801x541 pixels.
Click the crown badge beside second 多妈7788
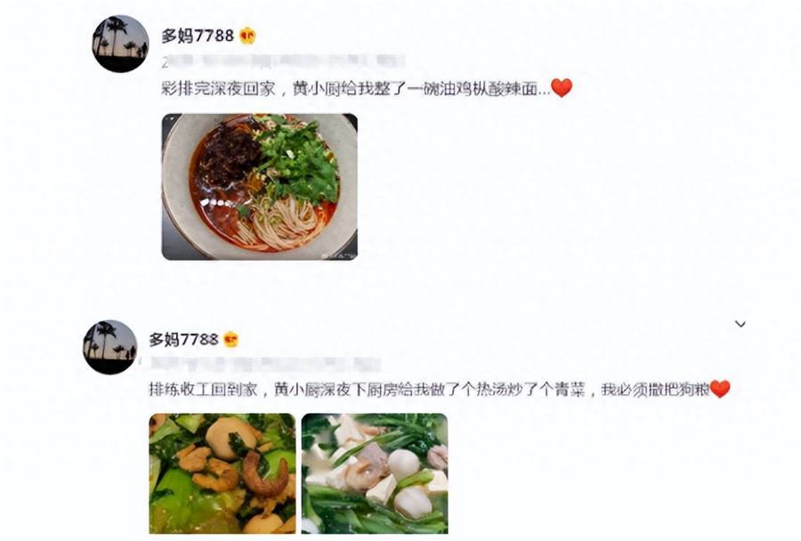coord(231,339)
